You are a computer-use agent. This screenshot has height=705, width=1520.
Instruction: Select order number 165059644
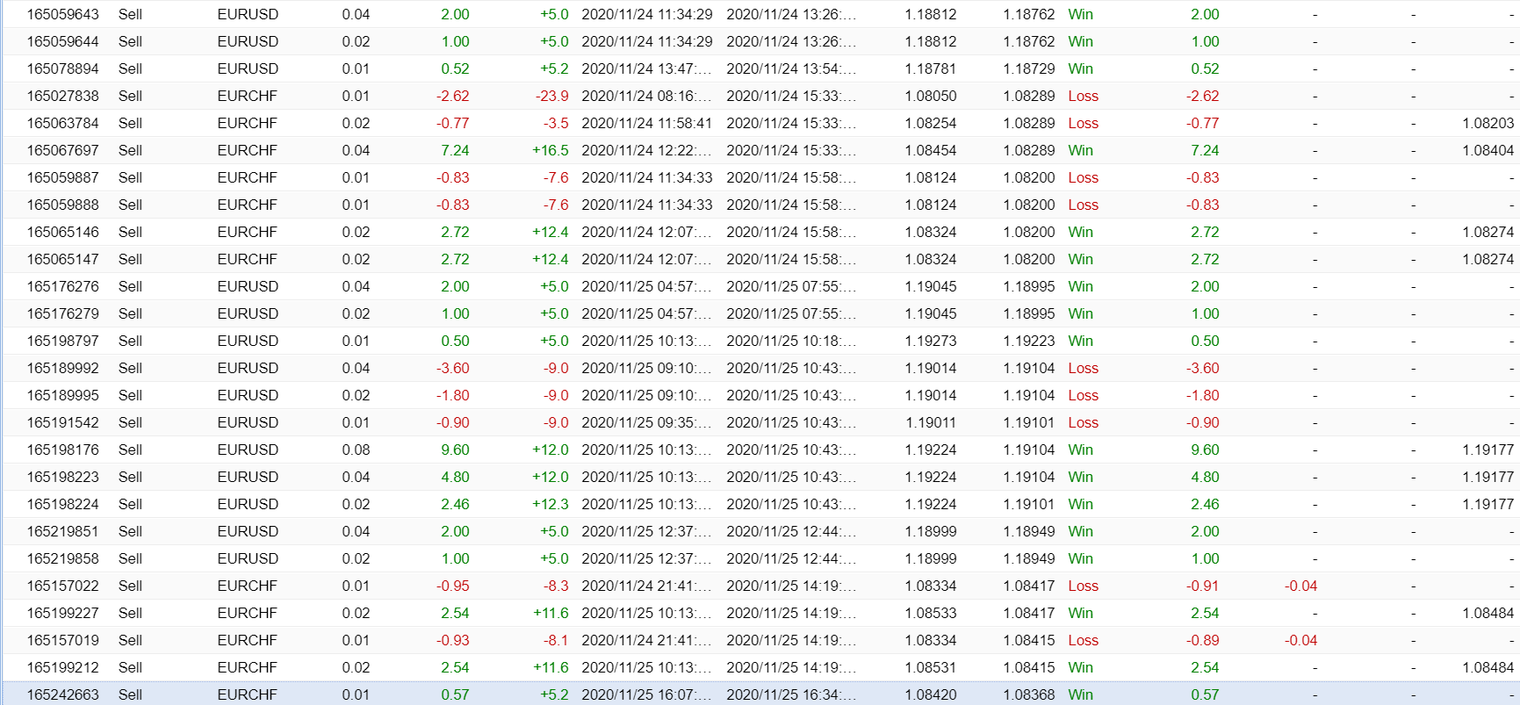(62, 41)
